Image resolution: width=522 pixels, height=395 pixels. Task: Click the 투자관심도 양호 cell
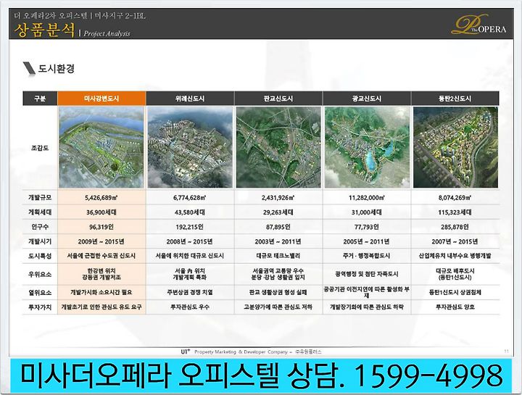[x=455, y=307]
